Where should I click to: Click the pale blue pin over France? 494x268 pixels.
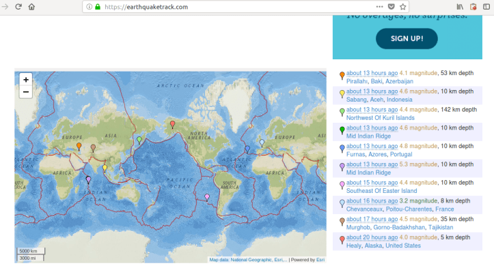click(x=262, y=143)
